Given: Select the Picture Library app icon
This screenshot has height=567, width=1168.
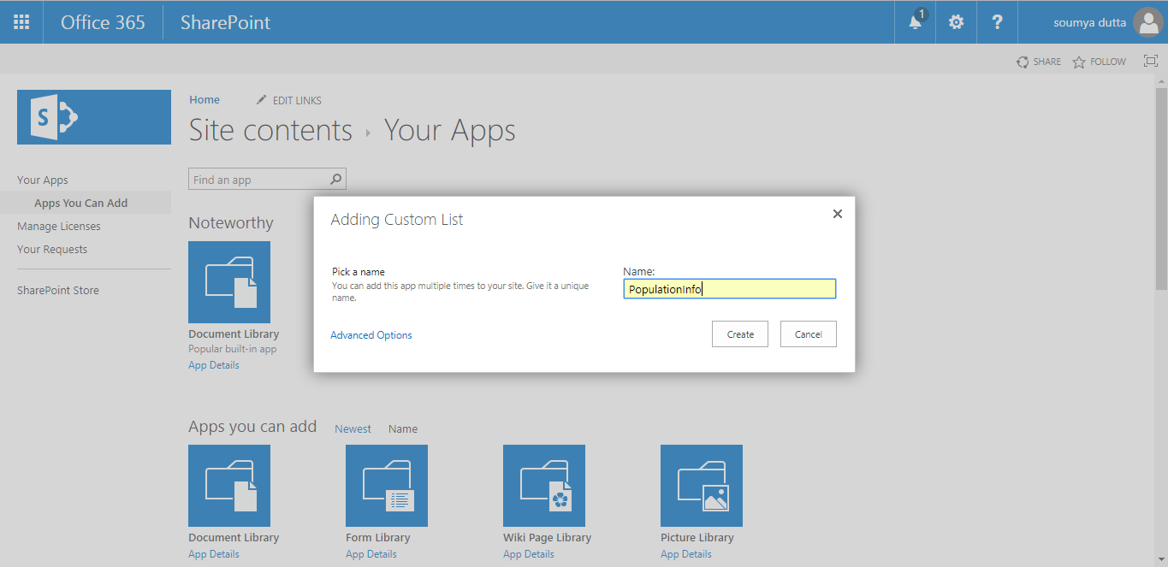Looking at the screenshot, I should (701, 485).
